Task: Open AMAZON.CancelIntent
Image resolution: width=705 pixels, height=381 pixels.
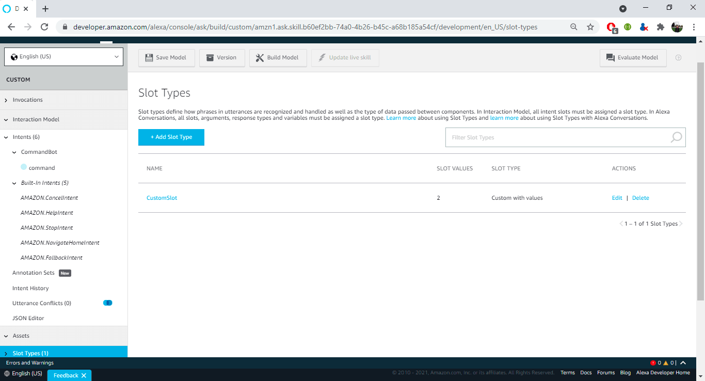Action: point(50,198)
